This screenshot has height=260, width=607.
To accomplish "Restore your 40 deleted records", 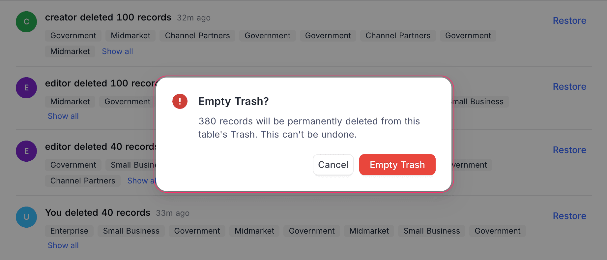I will [x=569, y=216].
